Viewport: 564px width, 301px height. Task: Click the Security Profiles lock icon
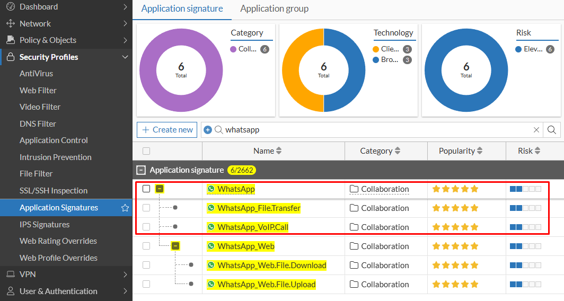[x=11, y=57]
